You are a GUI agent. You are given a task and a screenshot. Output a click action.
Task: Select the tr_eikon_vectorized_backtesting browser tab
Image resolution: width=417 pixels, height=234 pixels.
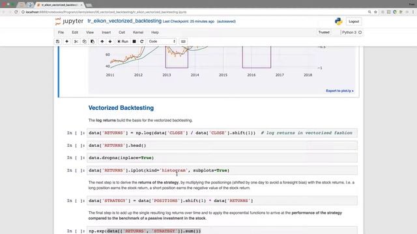(59, 5)
